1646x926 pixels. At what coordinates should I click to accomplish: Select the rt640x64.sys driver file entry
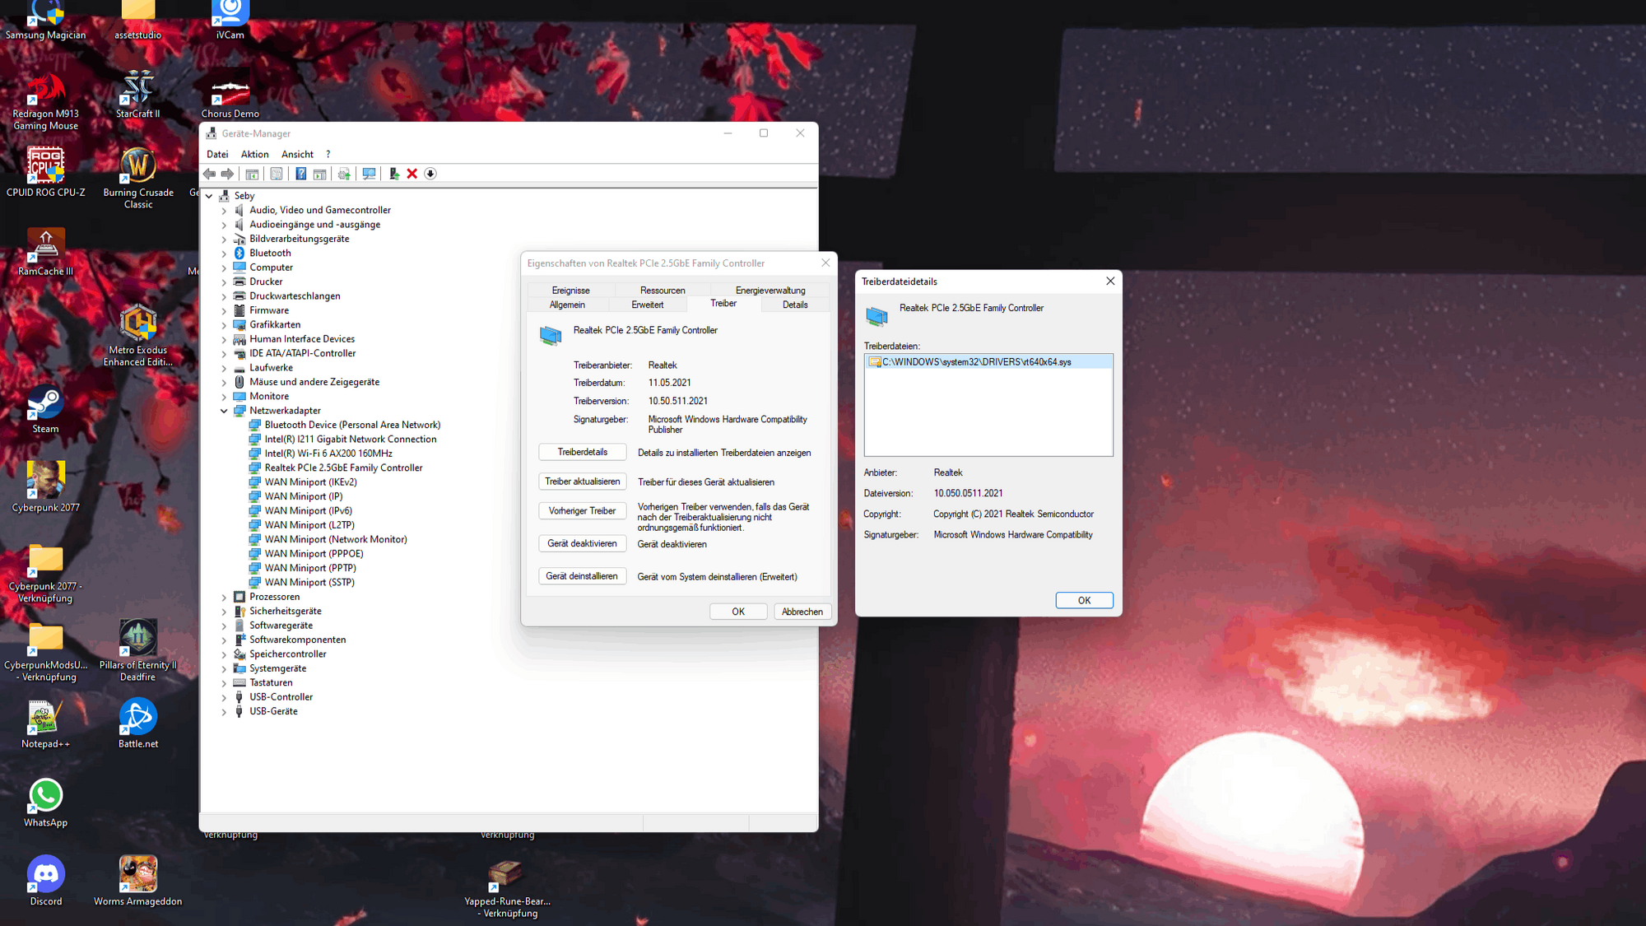tap(988, 362)
